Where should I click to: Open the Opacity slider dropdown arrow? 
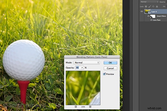tap(82, 68)
